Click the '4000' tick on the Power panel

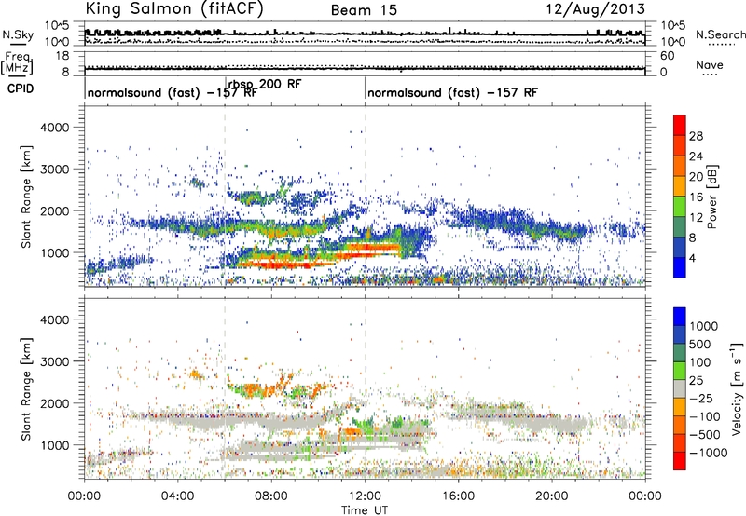(54, 128)
